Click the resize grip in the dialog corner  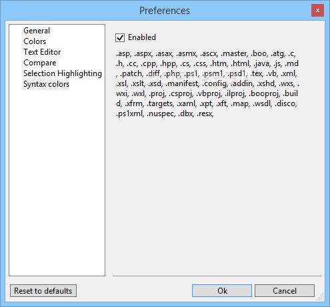pyautogui.click(x=320, y=297)
